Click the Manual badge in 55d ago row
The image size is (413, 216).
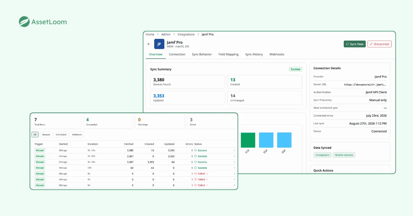coord(40,156)
